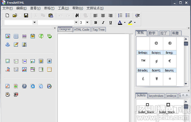
Task: Insert a sound file with the music note icon
Action: coord(8,86)
